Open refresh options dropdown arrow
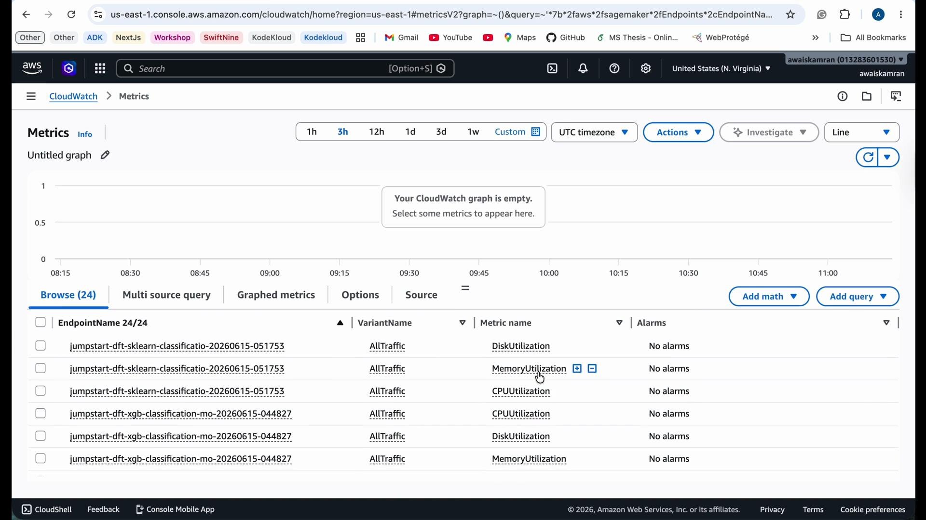926x520 pixels. click(888, 157)
